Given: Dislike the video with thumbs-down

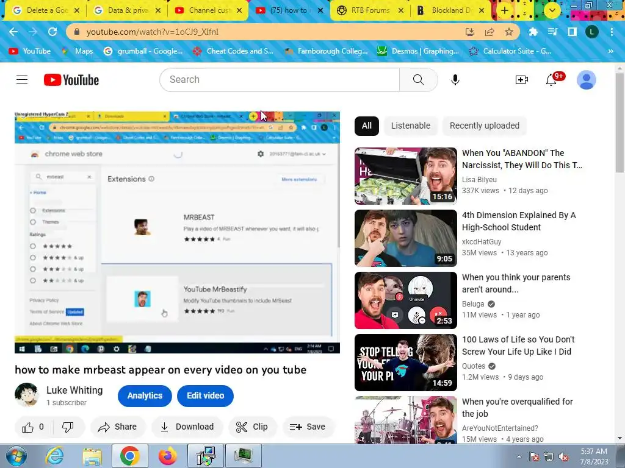Looking at the screenshot, I should coord(68,427).
